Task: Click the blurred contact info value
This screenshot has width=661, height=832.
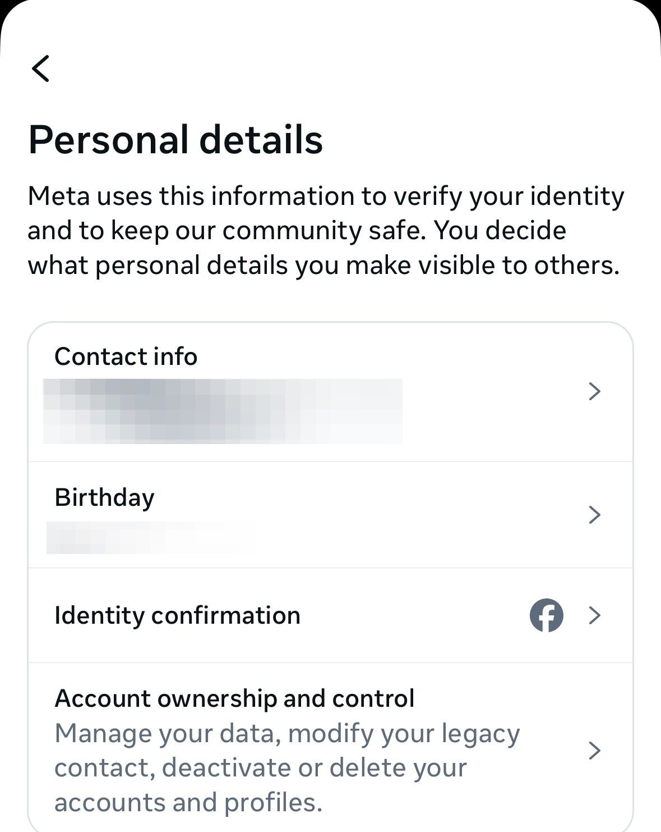Action: point(223,412)
